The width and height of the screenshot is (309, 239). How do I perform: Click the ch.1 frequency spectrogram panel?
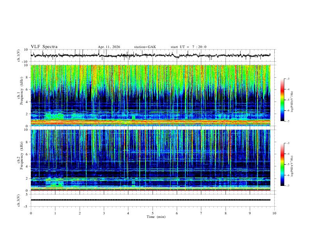tap(151, 95)
